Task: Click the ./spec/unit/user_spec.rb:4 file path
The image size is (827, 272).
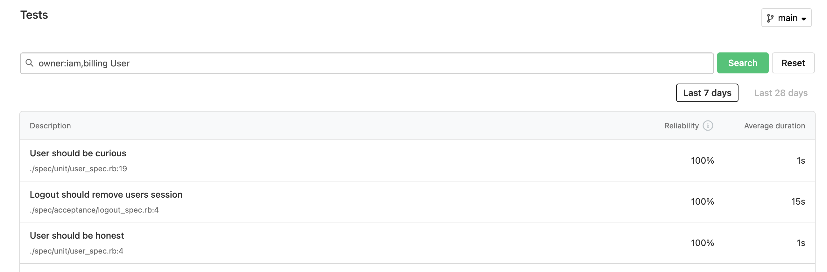Action: tap(76, 251)
